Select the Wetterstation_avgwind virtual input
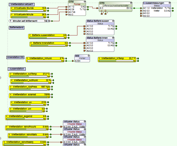Screen dimensions: 177x146 click(26, 118)
